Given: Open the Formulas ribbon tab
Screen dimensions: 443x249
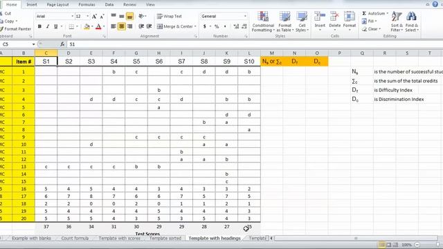Looking at the screenshot, I should coord(87,5).
